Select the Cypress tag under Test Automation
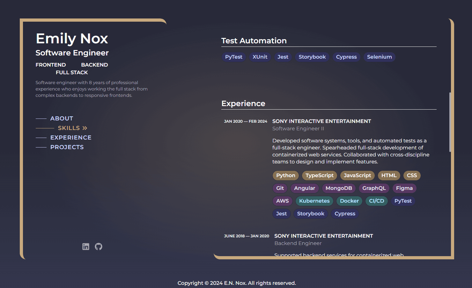The width and height of the screenshot is (472, 288). click(x=346, y=57)
